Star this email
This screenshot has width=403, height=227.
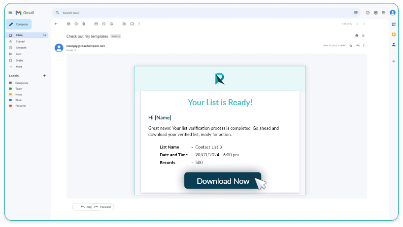(351, 46)
